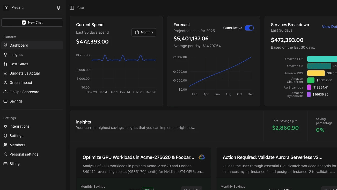This screenshot has width=337, height=190.
Task: Open View Details link in Services Breakdown
Action: point(329,27)
